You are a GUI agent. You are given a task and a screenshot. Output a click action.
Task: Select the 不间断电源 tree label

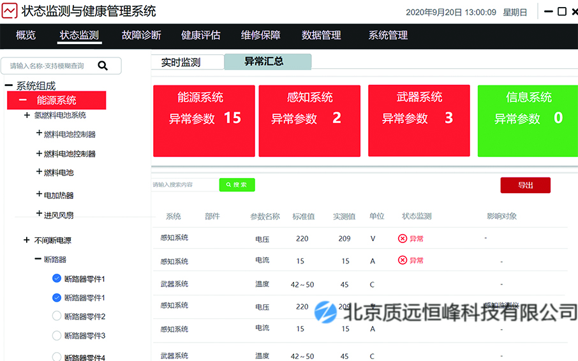[x=53, y=240]
